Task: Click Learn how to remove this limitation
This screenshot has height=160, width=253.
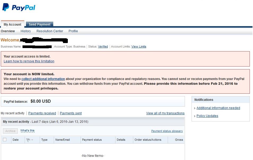Action: (29, 61)
